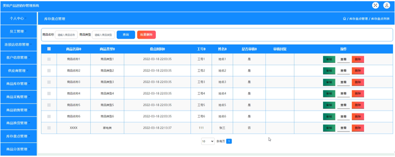Toggle the select-all checkbox in table header
The image size is (395, 157).
[x=49, y=49]
